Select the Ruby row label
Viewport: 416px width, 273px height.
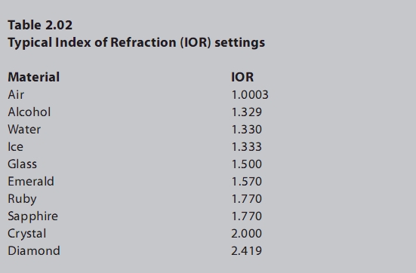[22, 199]
